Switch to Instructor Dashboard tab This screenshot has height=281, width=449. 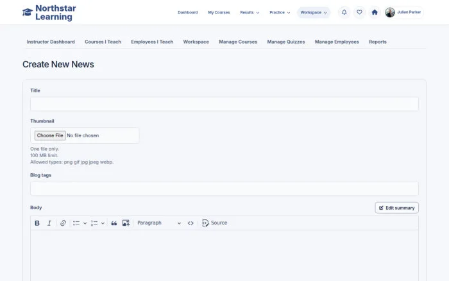[51, 42]
